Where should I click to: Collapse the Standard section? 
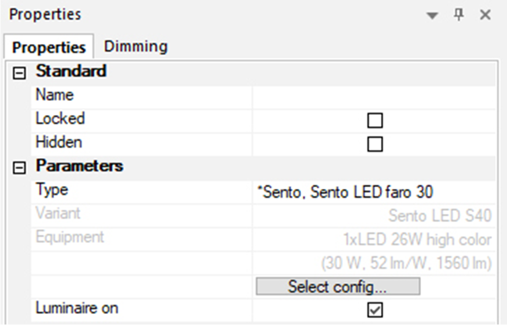click(19, 73)
